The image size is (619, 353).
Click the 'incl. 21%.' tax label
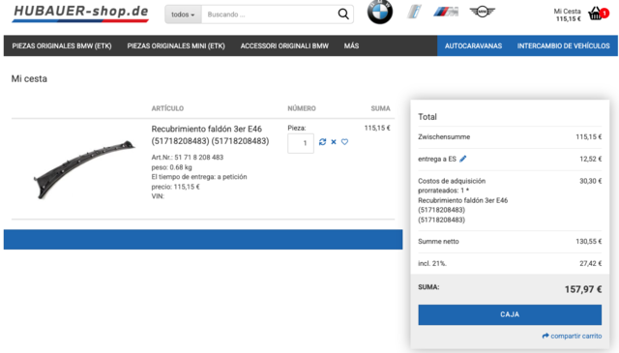coord(432,263)
